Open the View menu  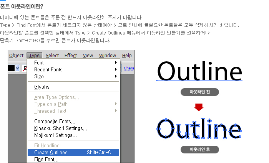(88, 55)
